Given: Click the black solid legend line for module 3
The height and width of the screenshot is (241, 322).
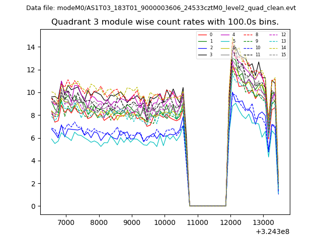Looking at the screenshot, I should click(x=202, y=55).
